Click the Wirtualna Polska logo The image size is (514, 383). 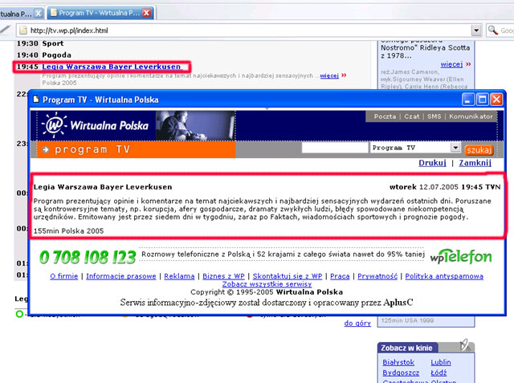[x=96, y=125]
